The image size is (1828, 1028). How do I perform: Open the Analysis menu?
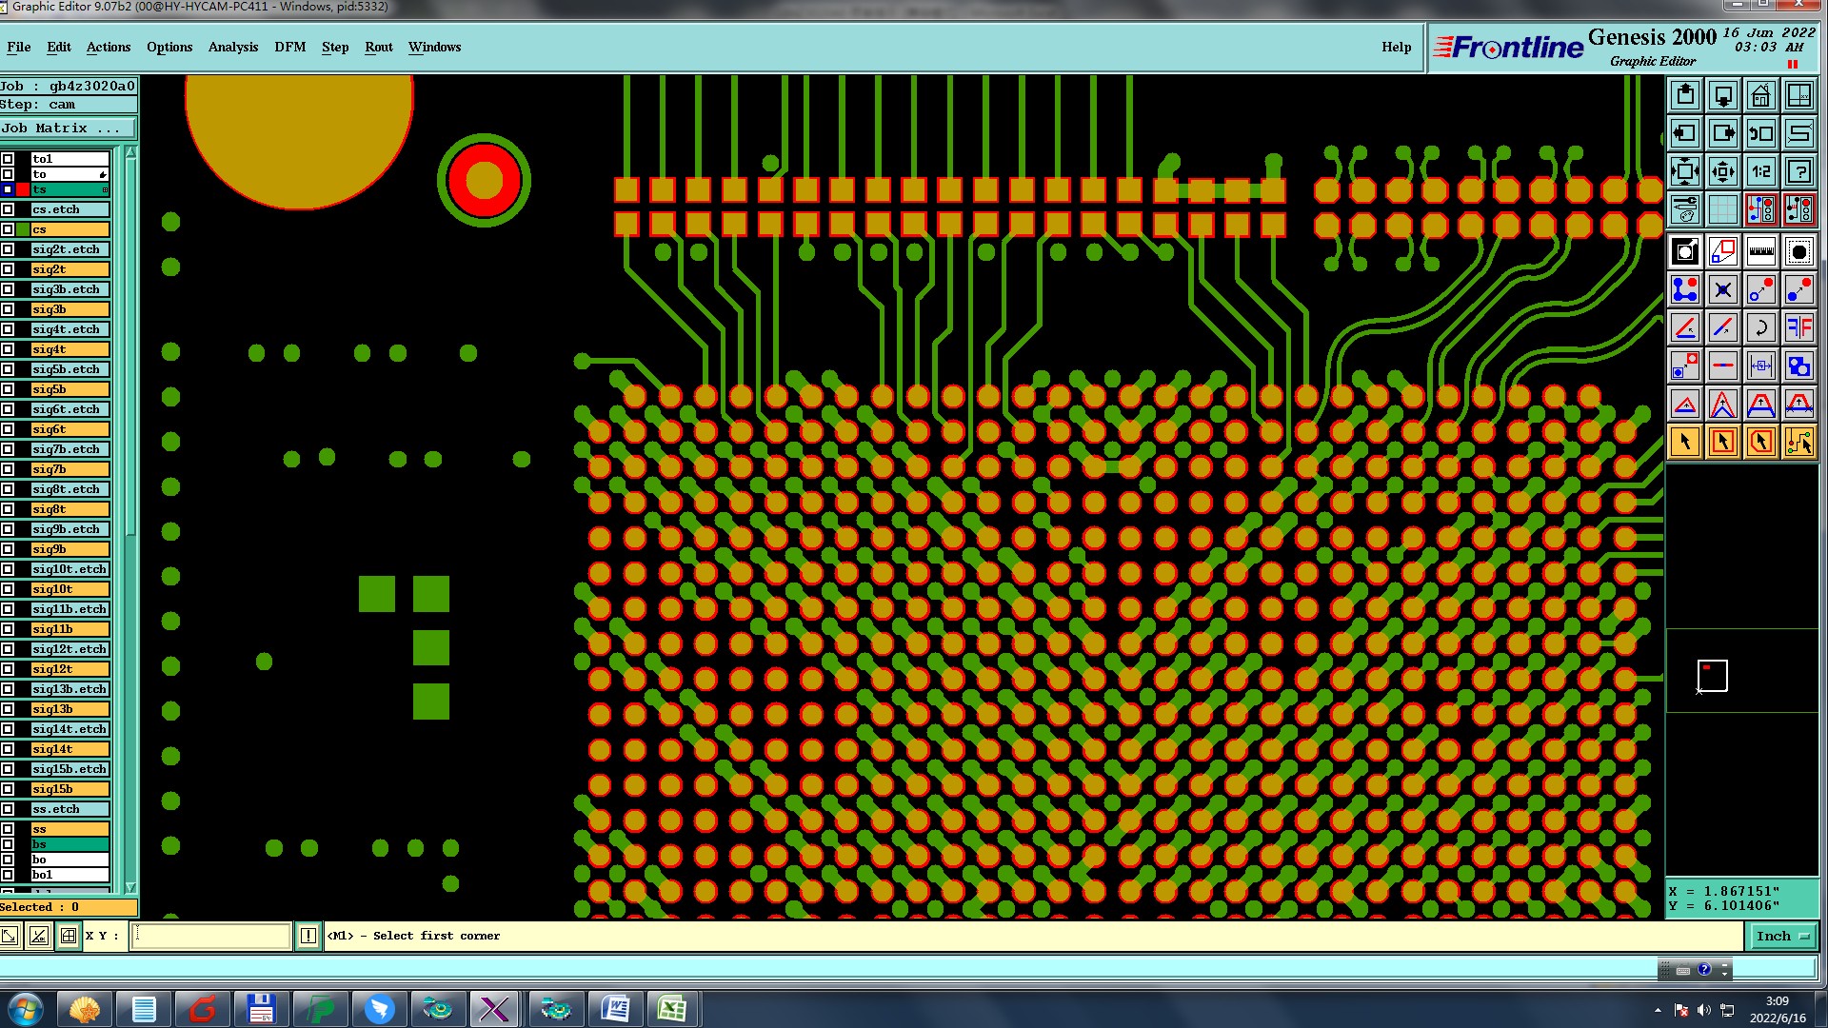point(232,47)
